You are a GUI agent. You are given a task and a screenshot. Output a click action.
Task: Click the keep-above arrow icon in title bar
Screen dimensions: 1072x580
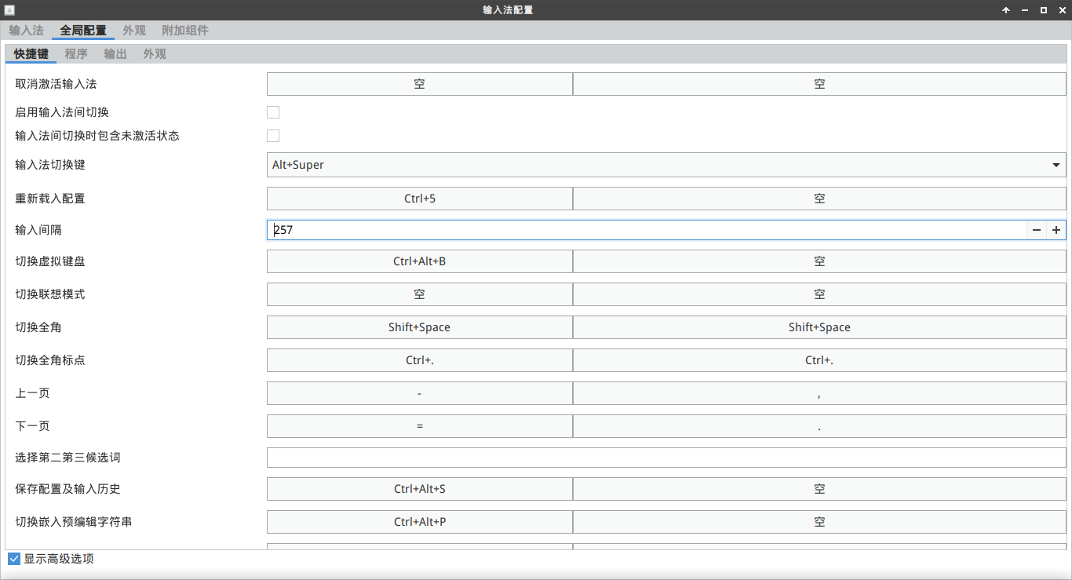1006,10
